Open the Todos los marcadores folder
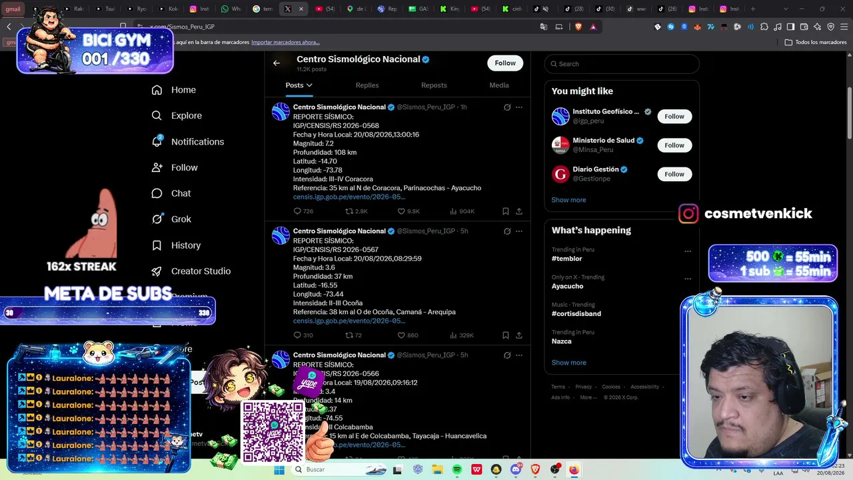The image size is (853, 480). click(x=816, y=42)
